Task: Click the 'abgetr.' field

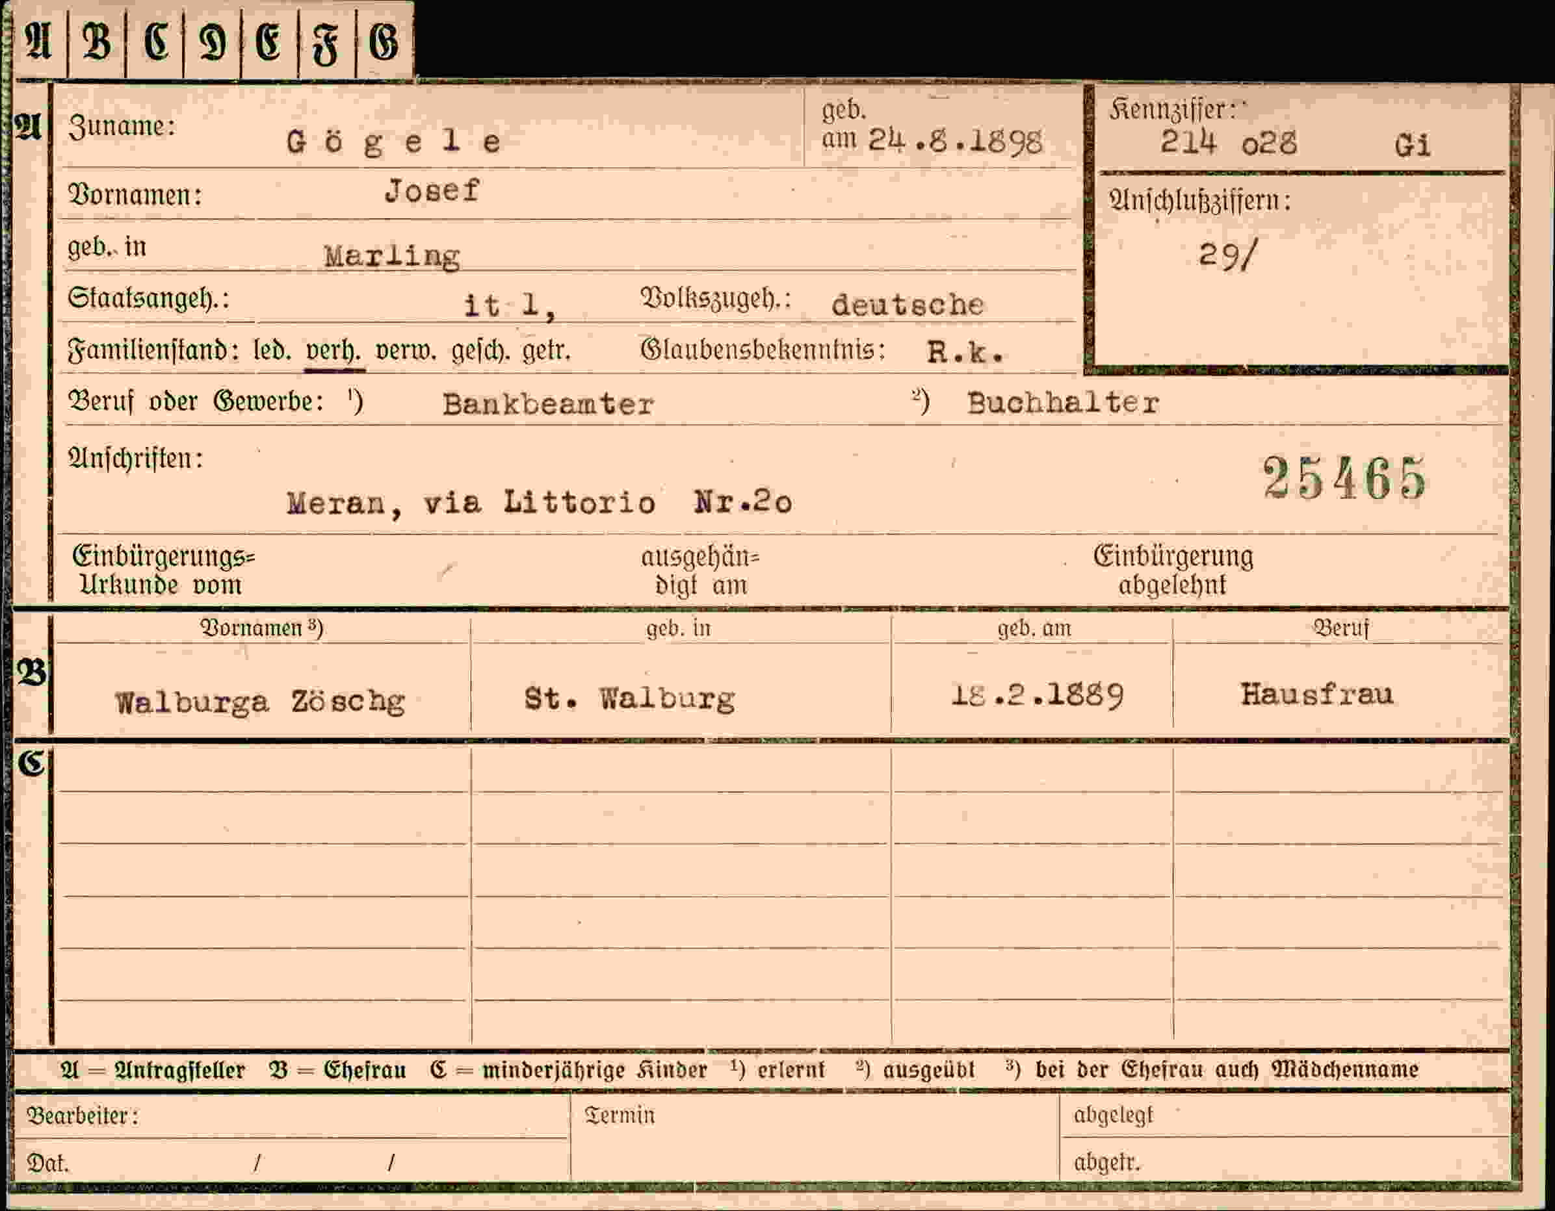Action: [x=1285, y=1161]
